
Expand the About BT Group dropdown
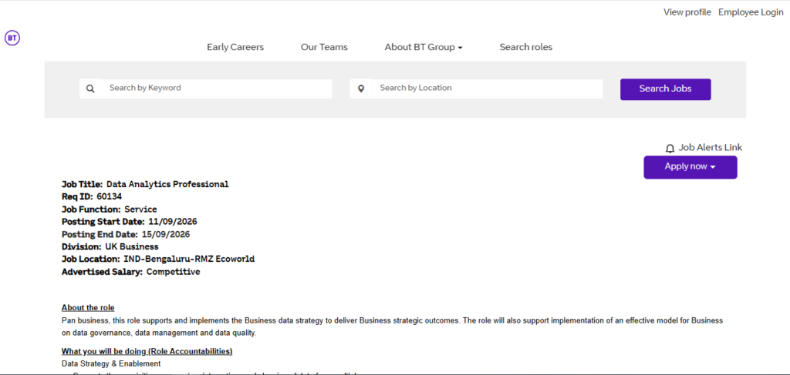[424, 47]
